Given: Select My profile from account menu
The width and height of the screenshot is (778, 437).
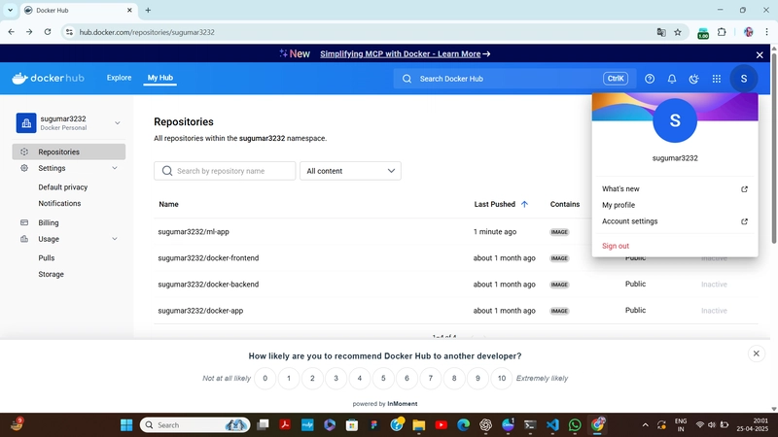Looking at the screenshot, I should 619,205.
